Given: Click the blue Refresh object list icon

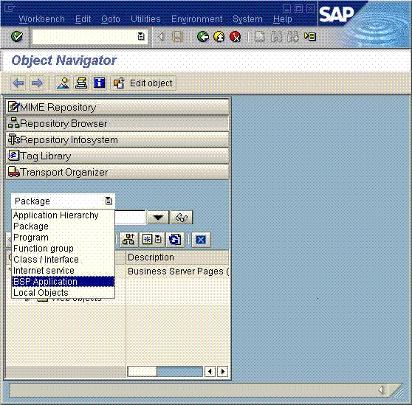Looking at the screenshot, I should (x=174, y=239).
